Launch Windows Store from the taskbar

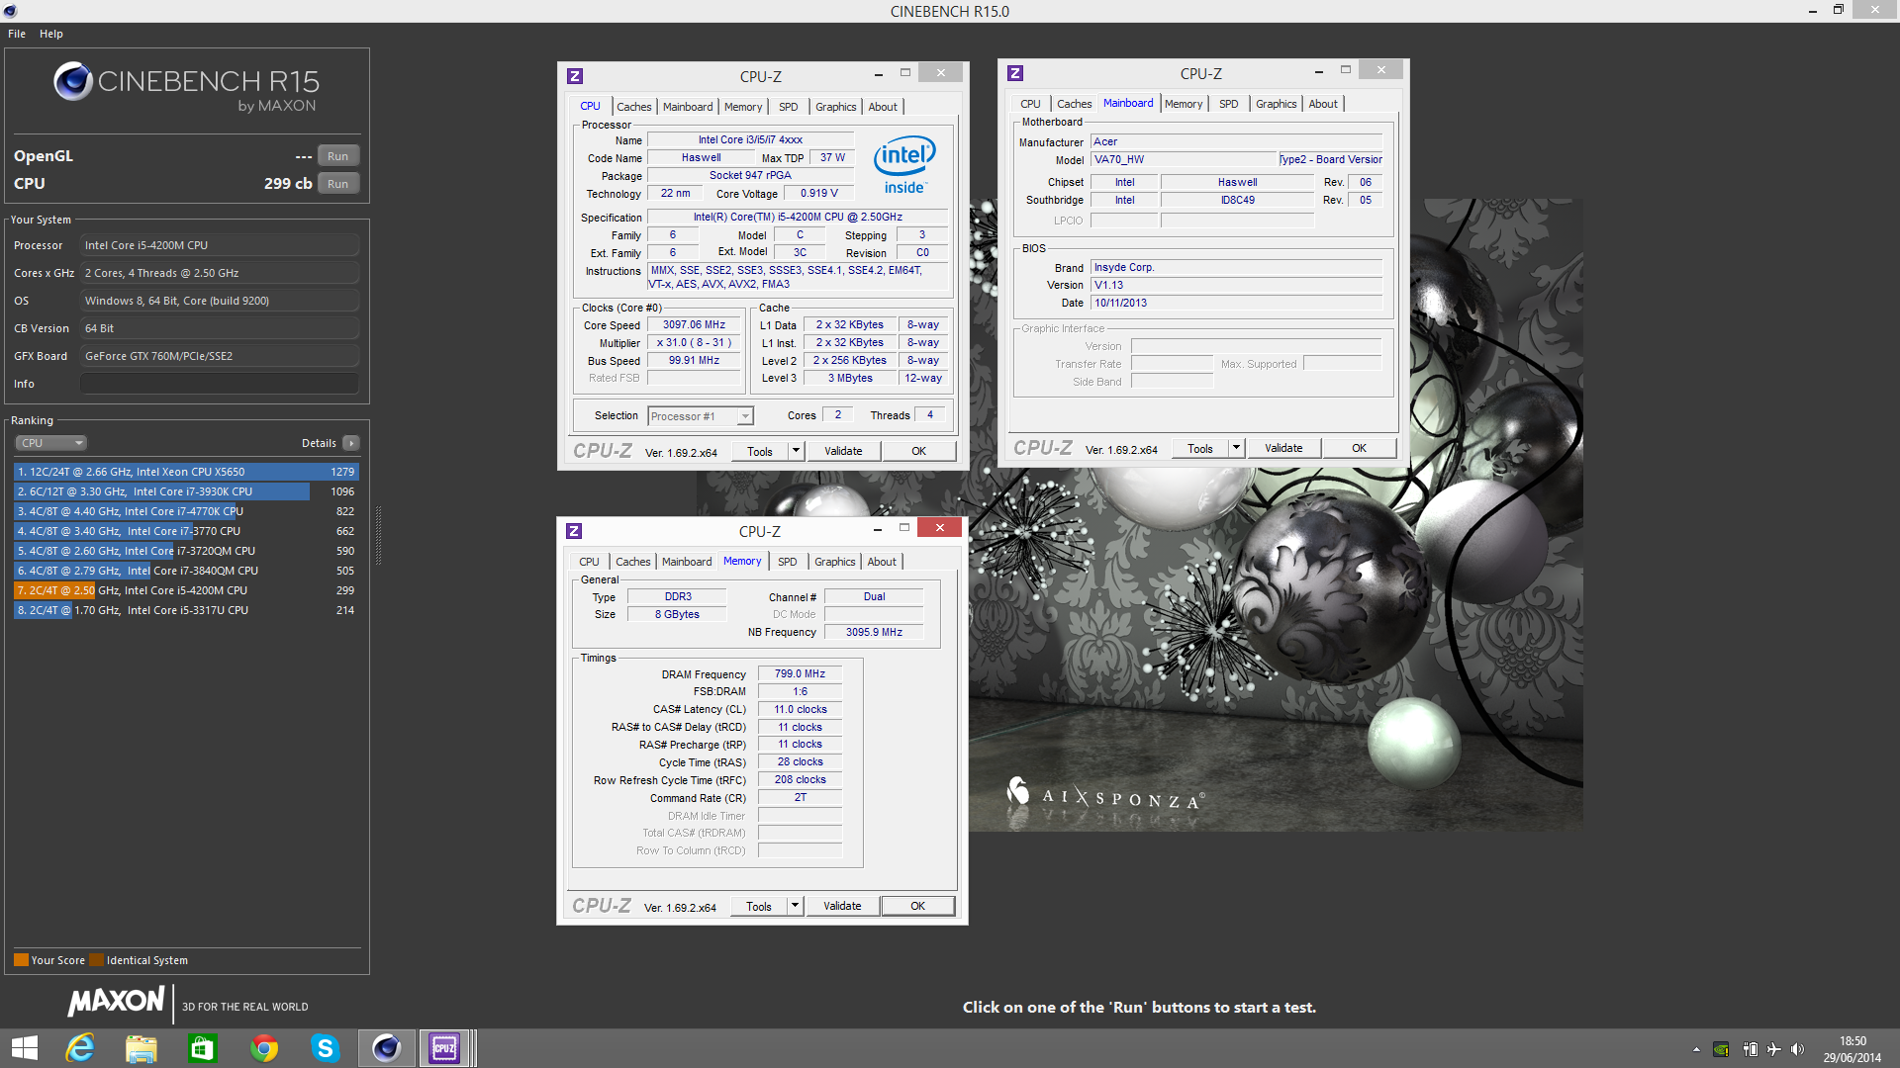[x=203, y=1048]
